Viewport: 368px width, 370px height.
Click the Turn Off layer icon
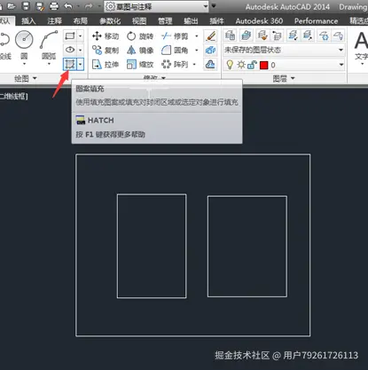338,35
